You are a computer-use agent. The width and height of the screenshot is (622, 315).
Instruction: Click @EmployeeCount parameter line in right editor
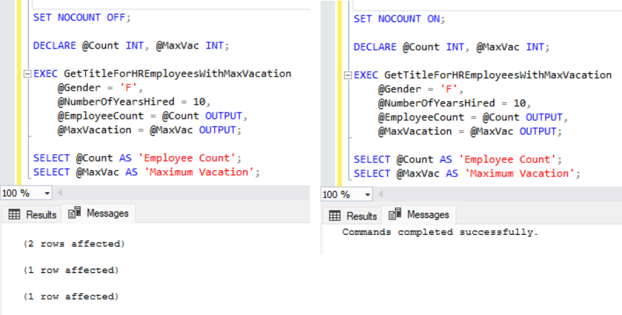point(470,117)
